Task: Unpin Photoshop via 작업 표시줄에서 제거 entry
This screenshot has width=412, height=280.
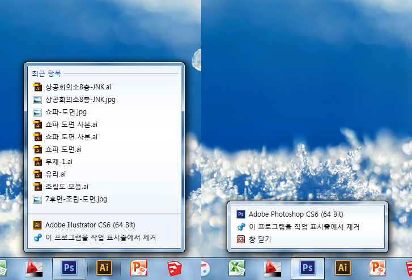Action: (305, 227)
